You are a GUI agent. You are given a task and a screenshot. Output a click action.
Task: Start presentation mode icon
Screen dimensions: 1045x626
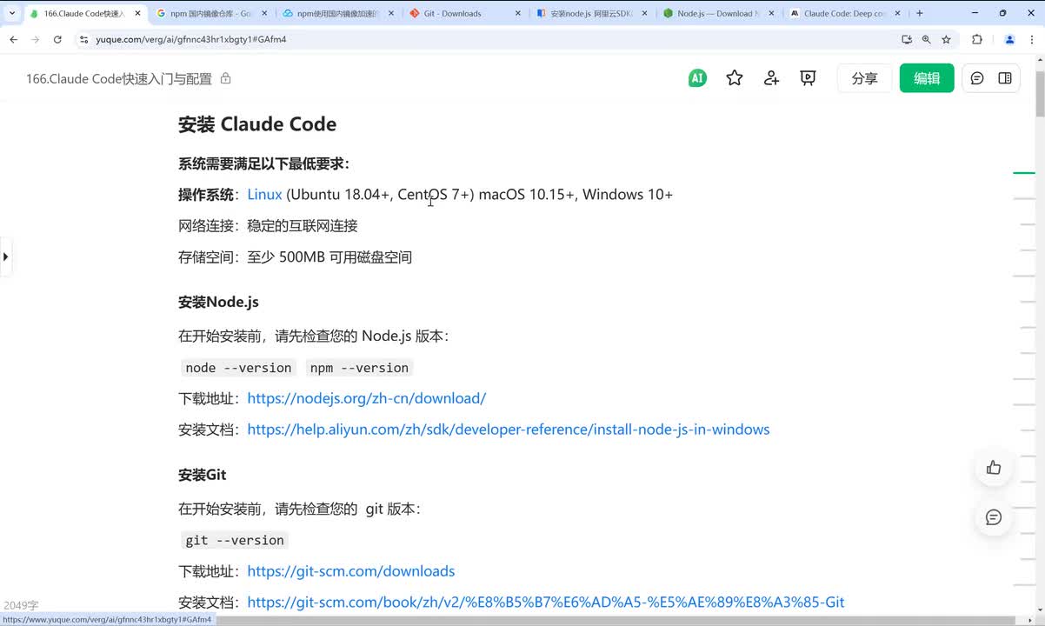(x=809, y=78)
